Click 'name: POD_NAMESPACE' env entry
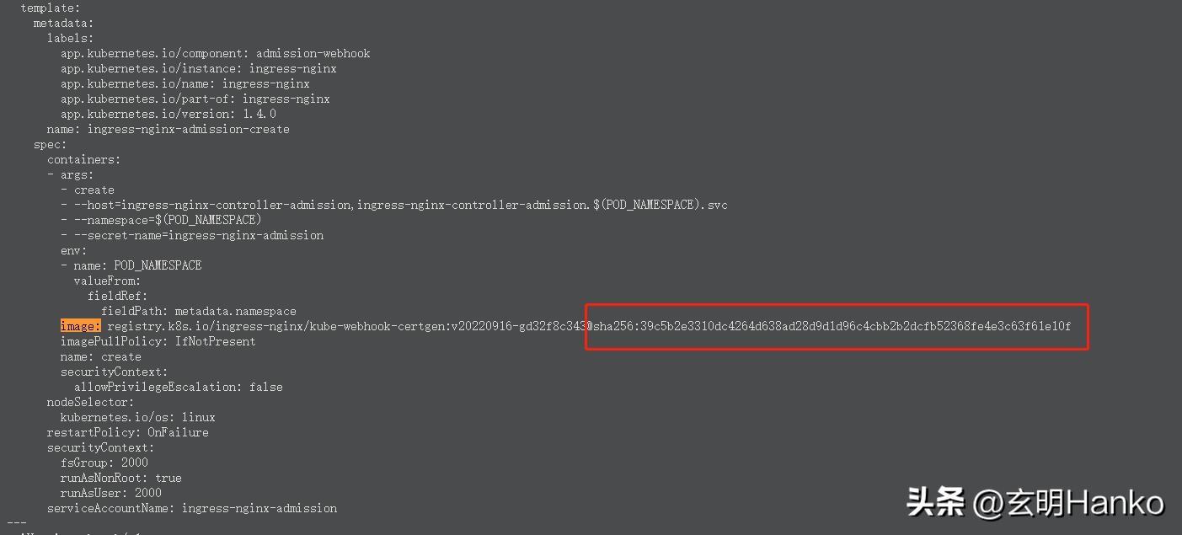 tap(137, 265)
